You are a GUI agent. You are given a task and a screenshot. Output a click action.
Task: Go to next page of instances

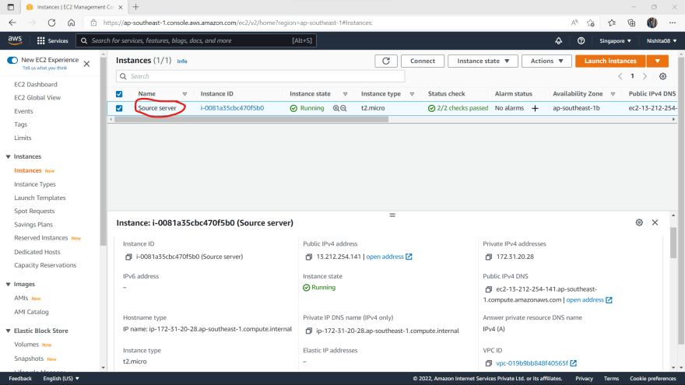click(x=645, y=76)
